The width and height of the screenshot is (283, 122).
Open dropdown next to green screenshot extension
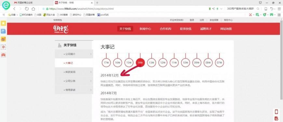click(261, 15)
